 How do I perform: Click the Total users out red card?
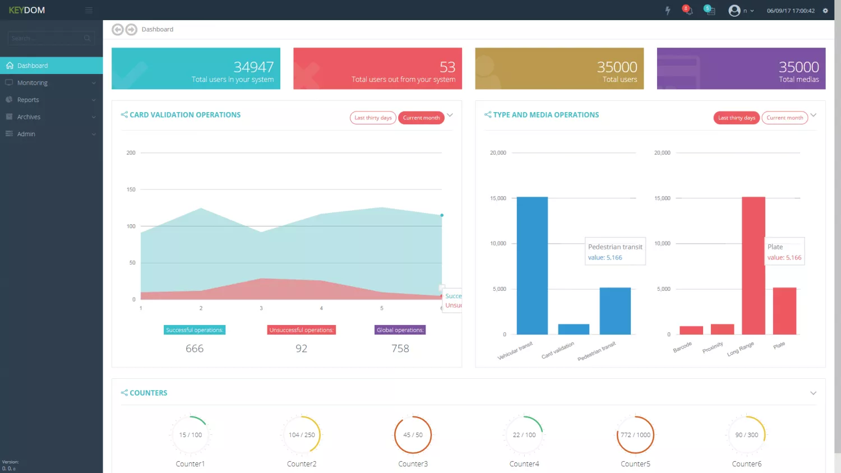tap(377, 68)
